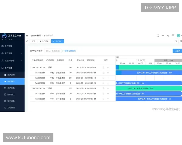Click the fullscreen icon in top bar
This screenshot has width=182, height=145.
[x=157, y=35]
